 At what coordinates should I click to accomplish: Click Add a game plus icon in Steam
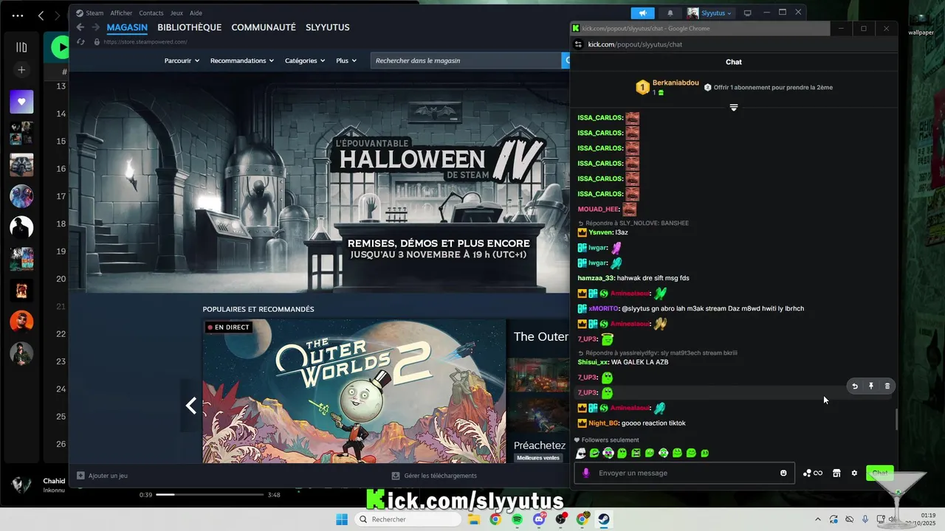point(80,476)
